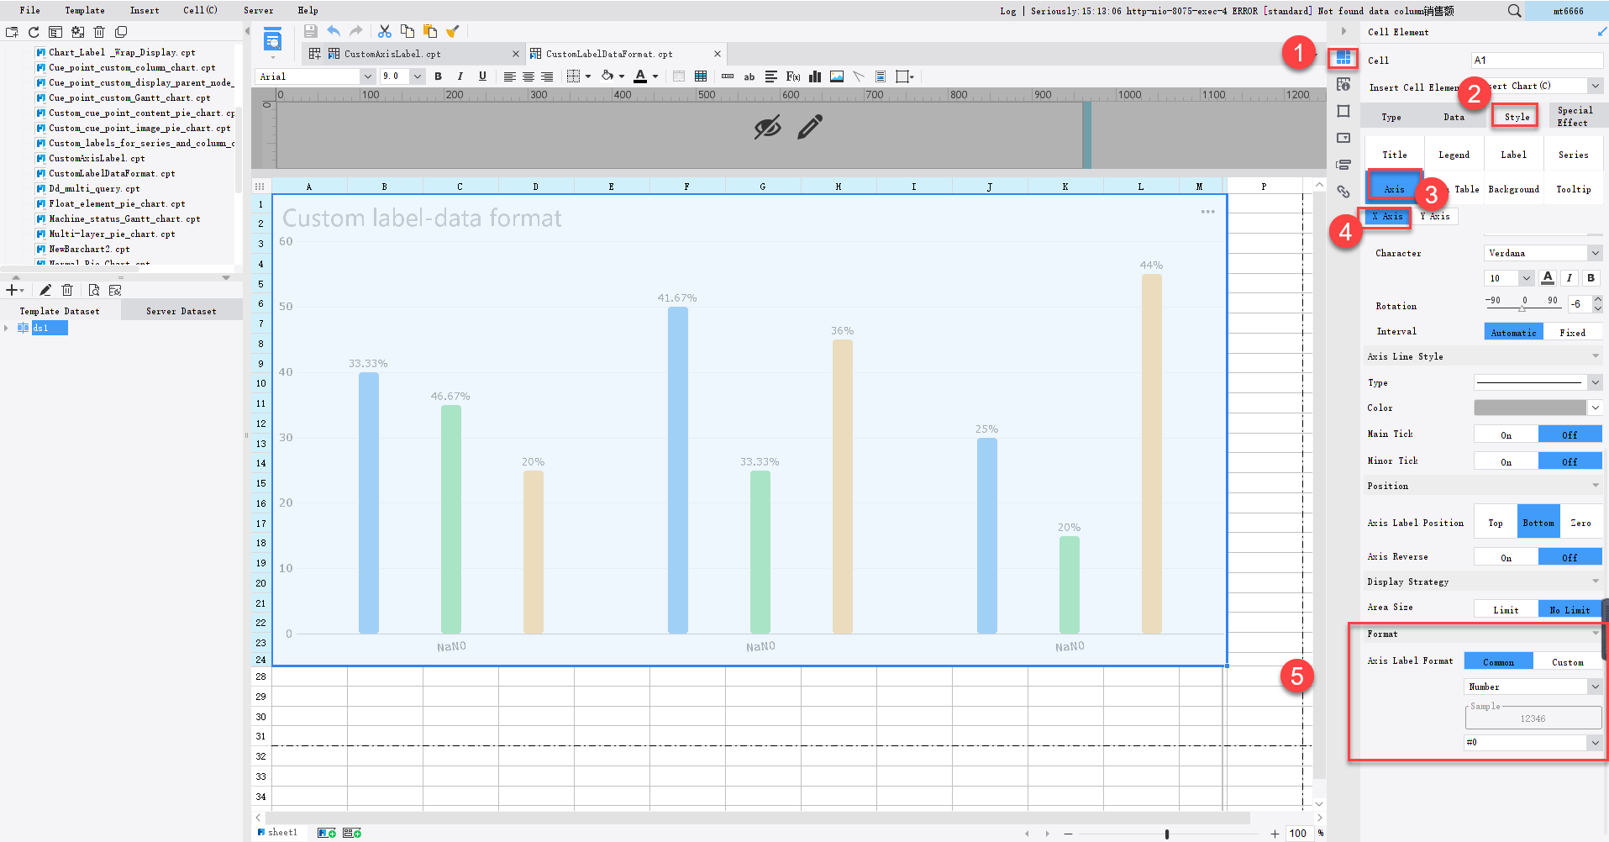Insert an image using the picture icon
Viewport: 1609px width, 842px height.
(x=836, y=76)
